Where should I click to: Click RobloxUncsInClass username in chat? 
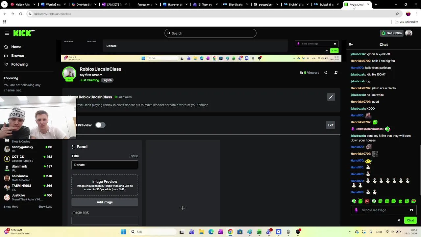pyautogui.click(x=369, y=129)
